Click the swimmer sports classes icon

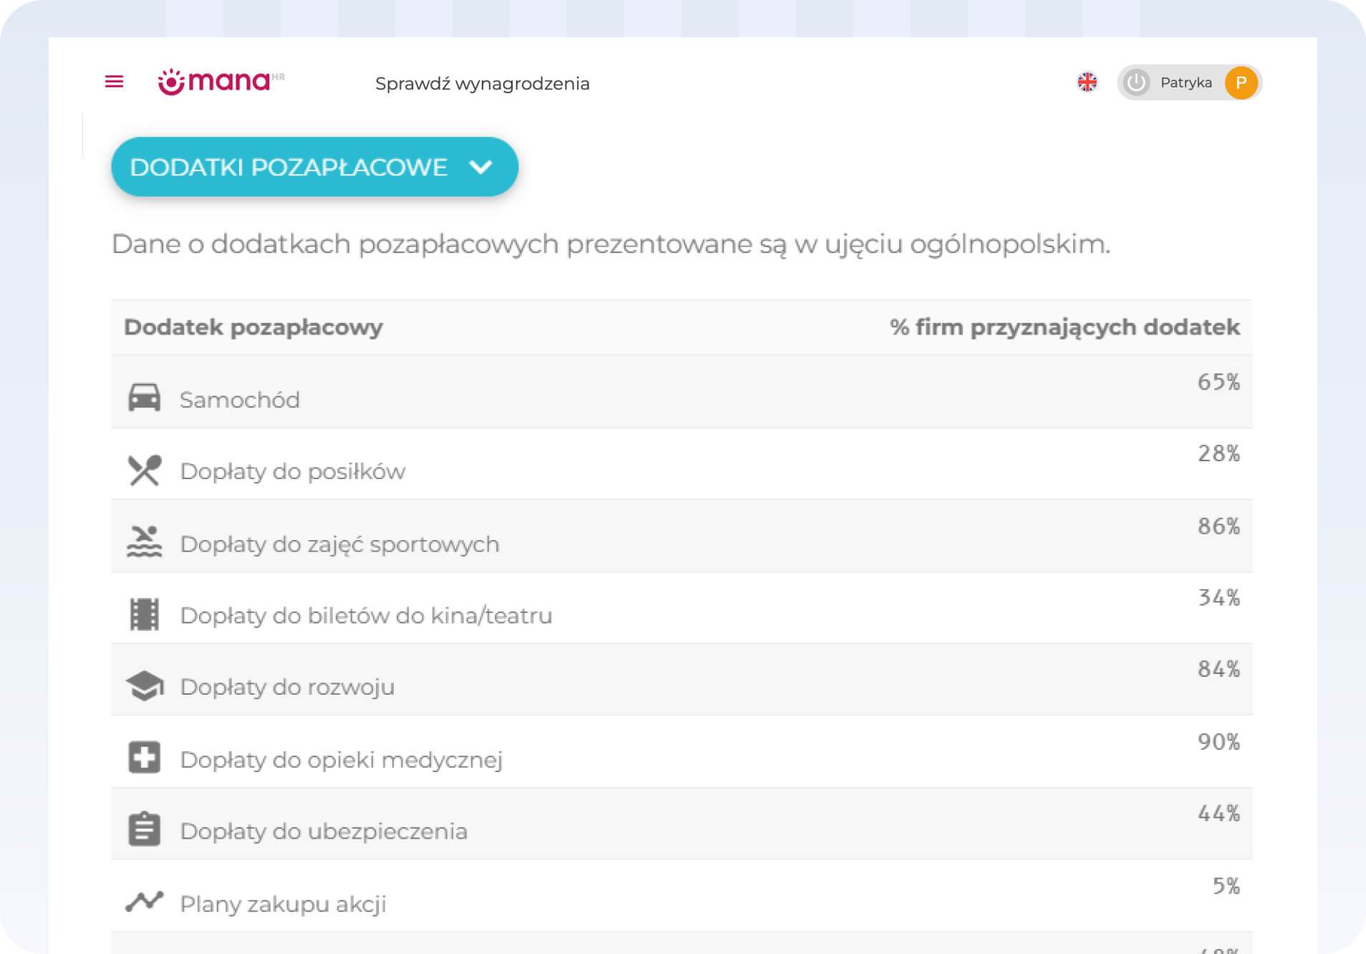(144, 542)
